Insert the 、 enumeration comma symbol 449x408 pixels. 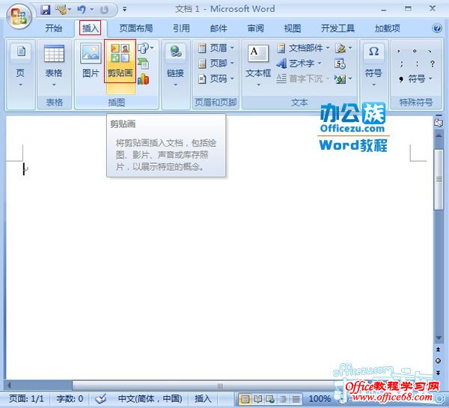coord(430,51)
